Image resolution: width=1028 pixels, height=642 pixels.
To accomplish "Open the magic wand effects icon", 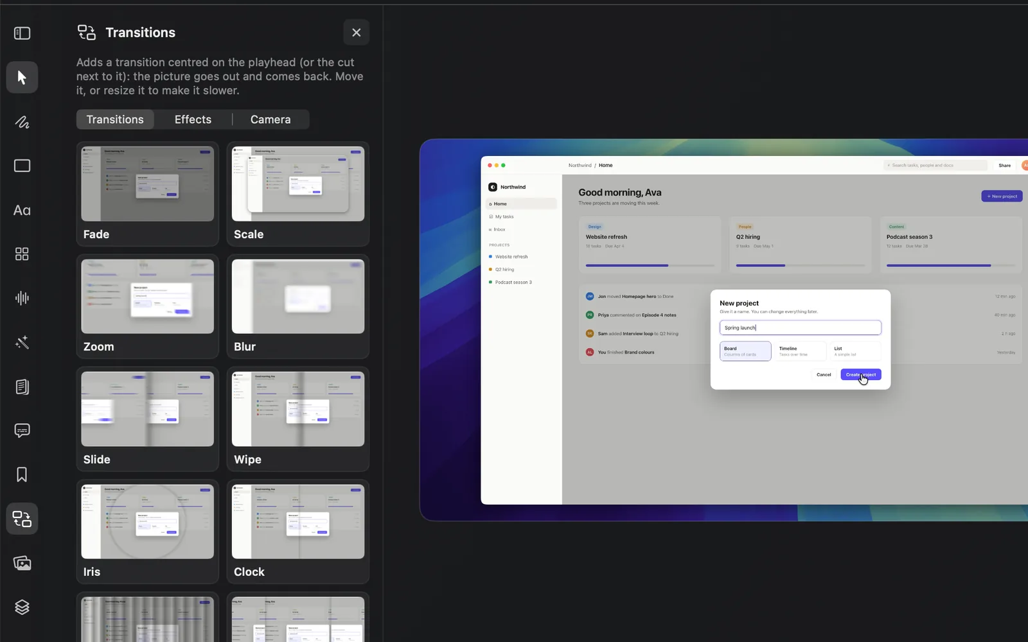I will 22,342.
